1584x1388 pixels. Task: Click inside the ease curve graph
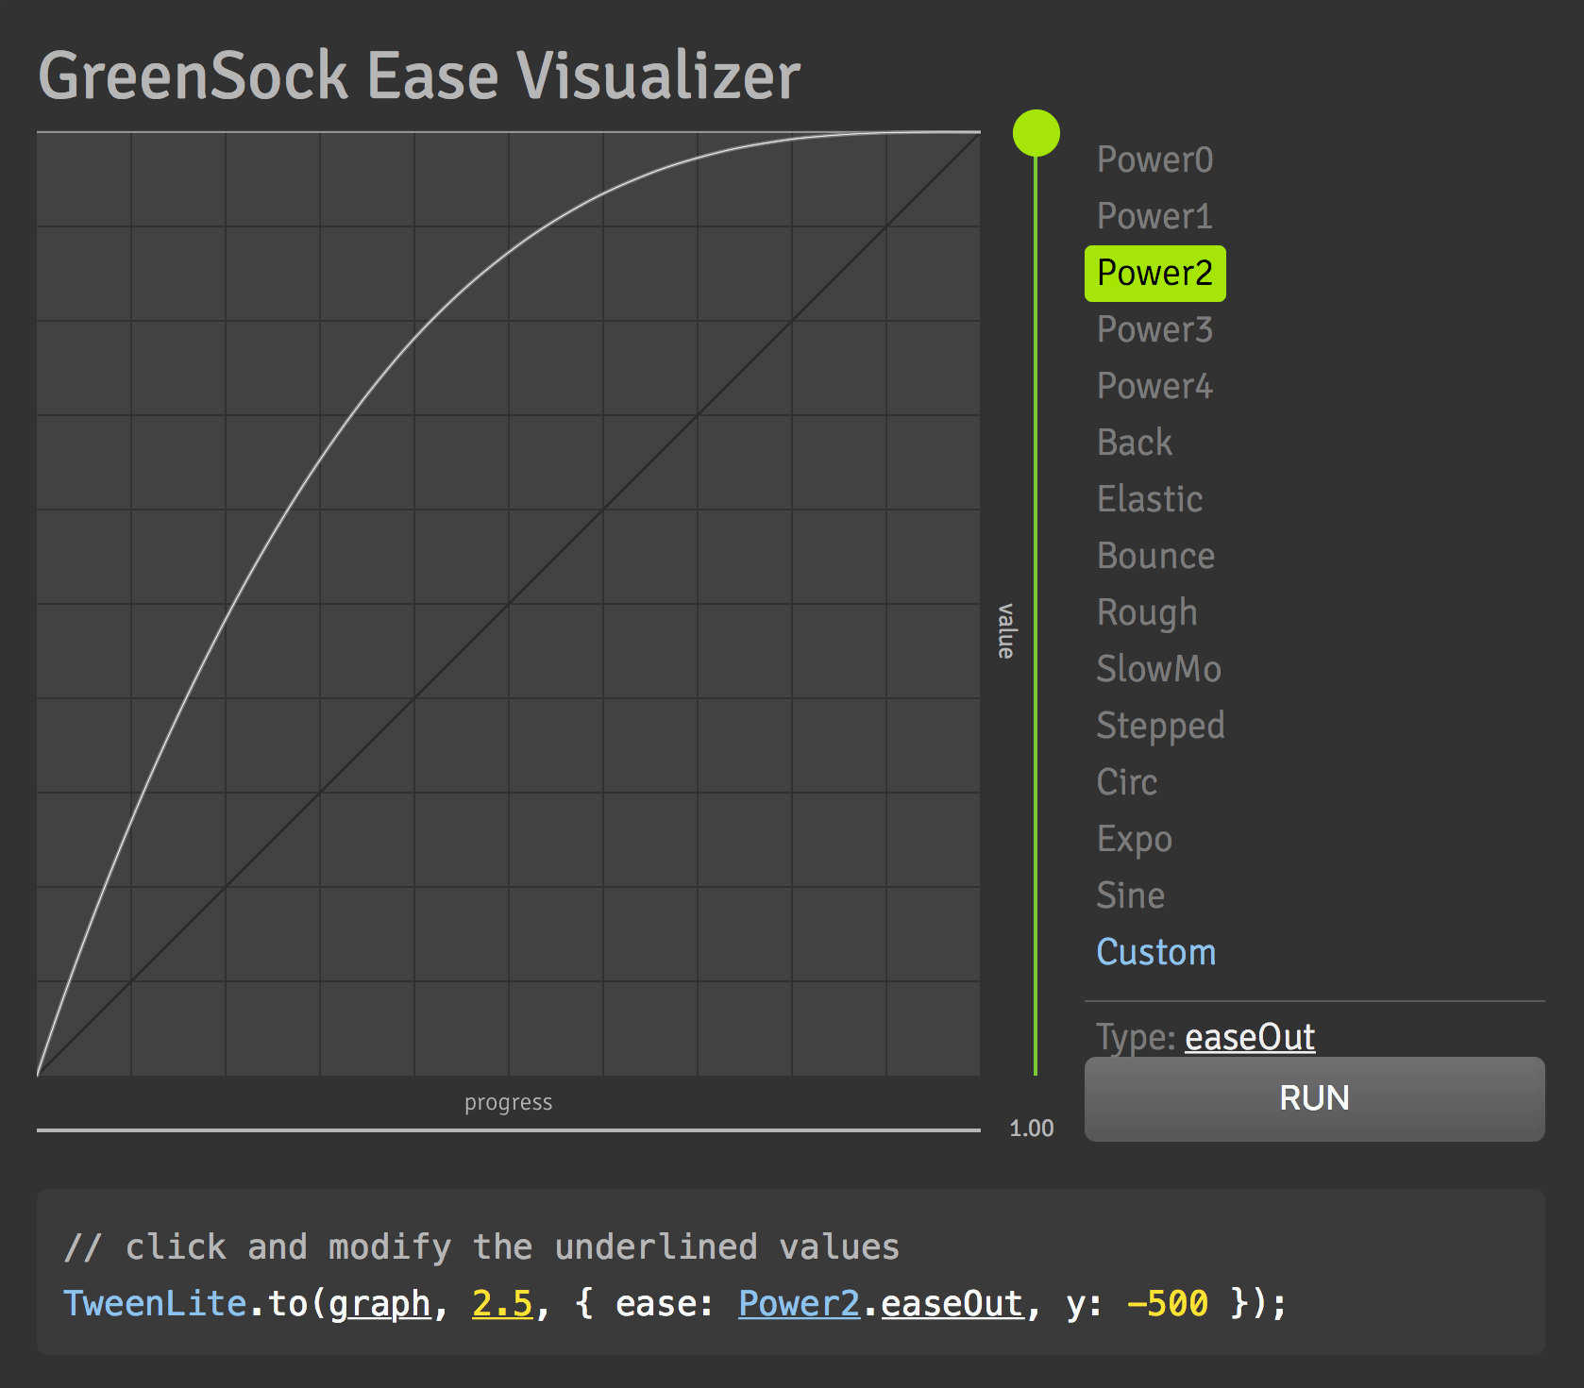pyautogui.click(x=509, y=604)
